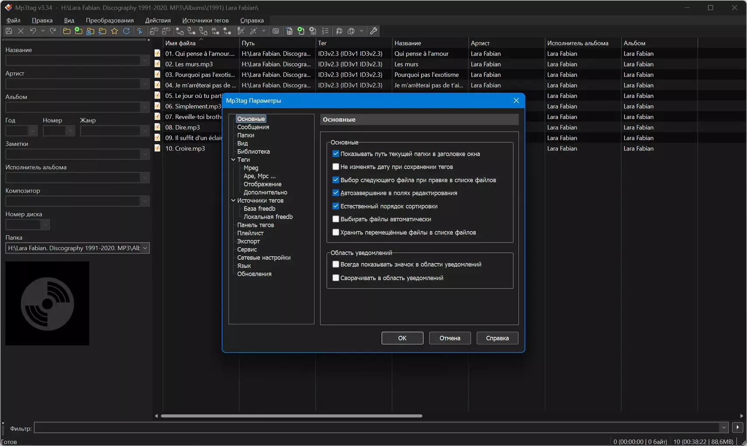747x446 pixels.
Task: Click the 'Отмена' button
Action: [x=450, y=338]
